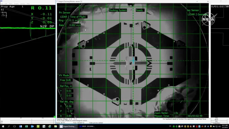Click the cyan crosshair at target center
229x129 pixels.
tap(133, 61)
